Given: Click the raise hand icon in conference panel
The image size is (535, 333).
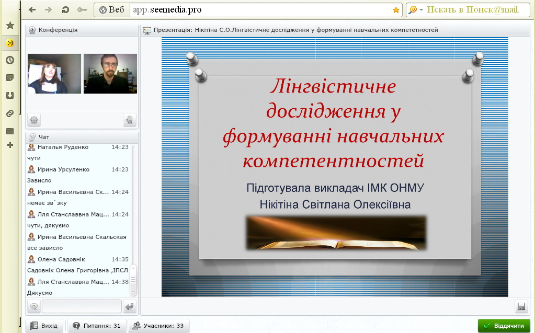Looking at the screenshot, I should [130, 120].
